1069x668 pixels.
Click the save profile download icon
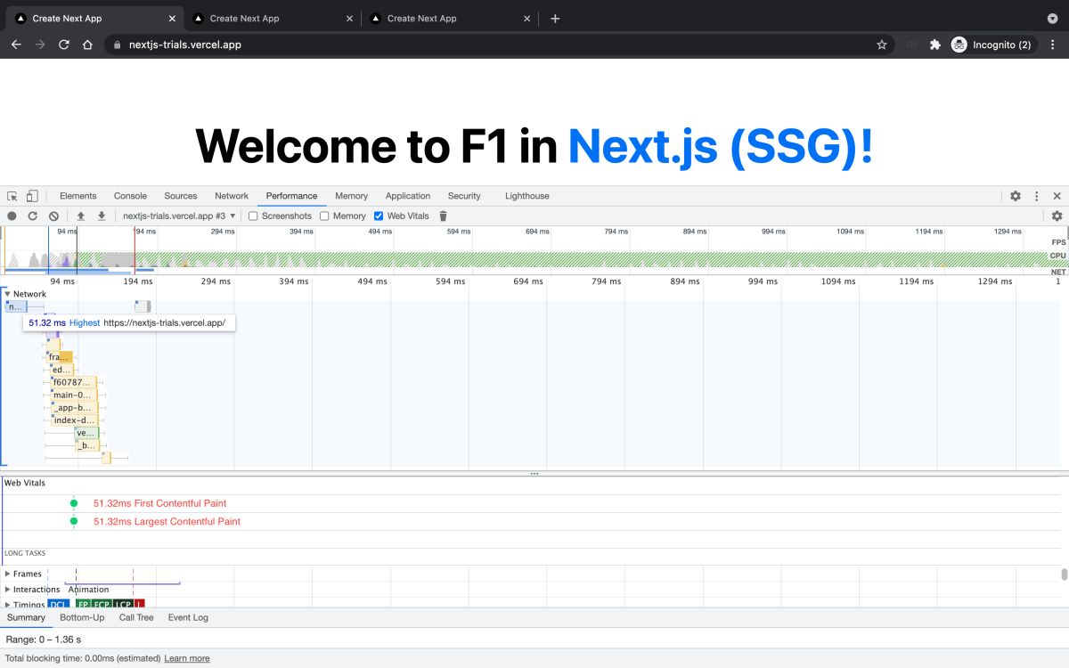click(102, 216)
